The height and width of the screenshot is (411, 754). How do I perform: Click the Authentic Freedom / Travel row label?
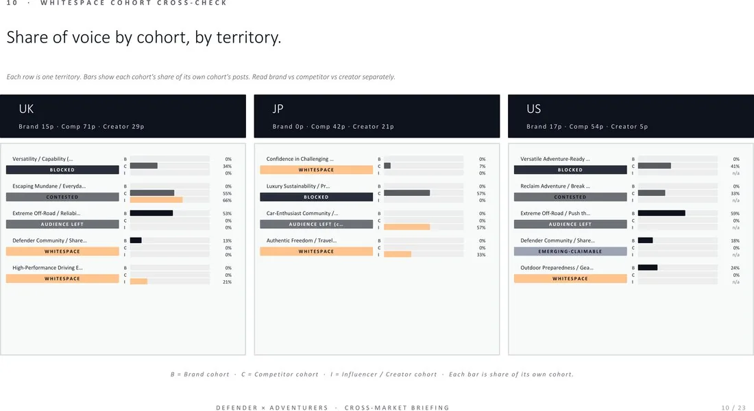(302, 240)
